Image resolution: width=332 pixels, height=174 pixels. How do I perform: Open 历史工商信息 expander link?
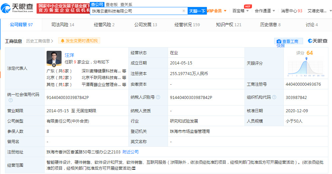tap(40, 41)
